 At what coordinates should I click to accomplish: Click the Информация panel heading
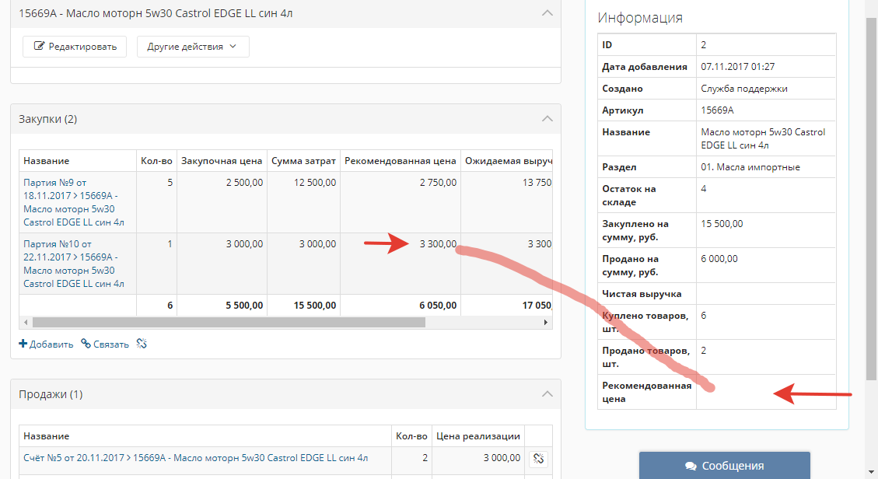pos(640,18)
